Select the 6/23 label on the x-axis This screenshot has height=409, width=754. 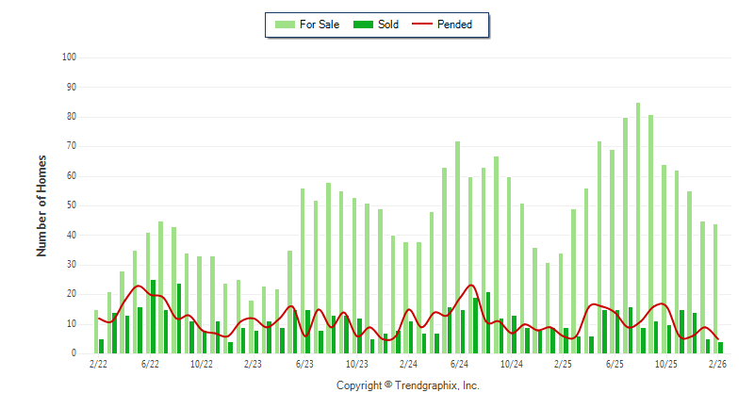coord(304,363)
